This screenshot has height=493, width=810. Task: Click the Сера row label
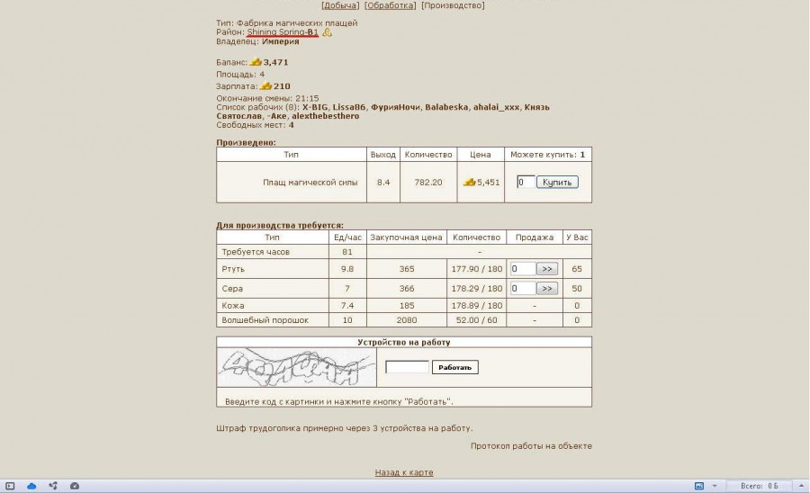pos(232,288)
